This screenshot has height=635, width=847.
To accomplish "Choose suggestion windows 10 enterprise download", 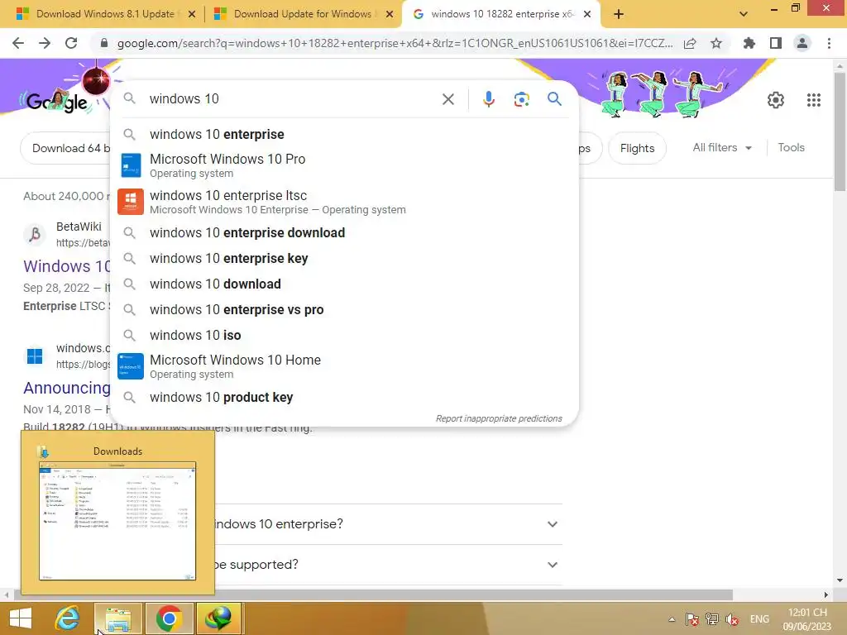I will coord(344,232).
